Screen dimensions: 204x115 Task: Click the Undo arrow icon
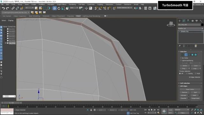pos(3,8)
